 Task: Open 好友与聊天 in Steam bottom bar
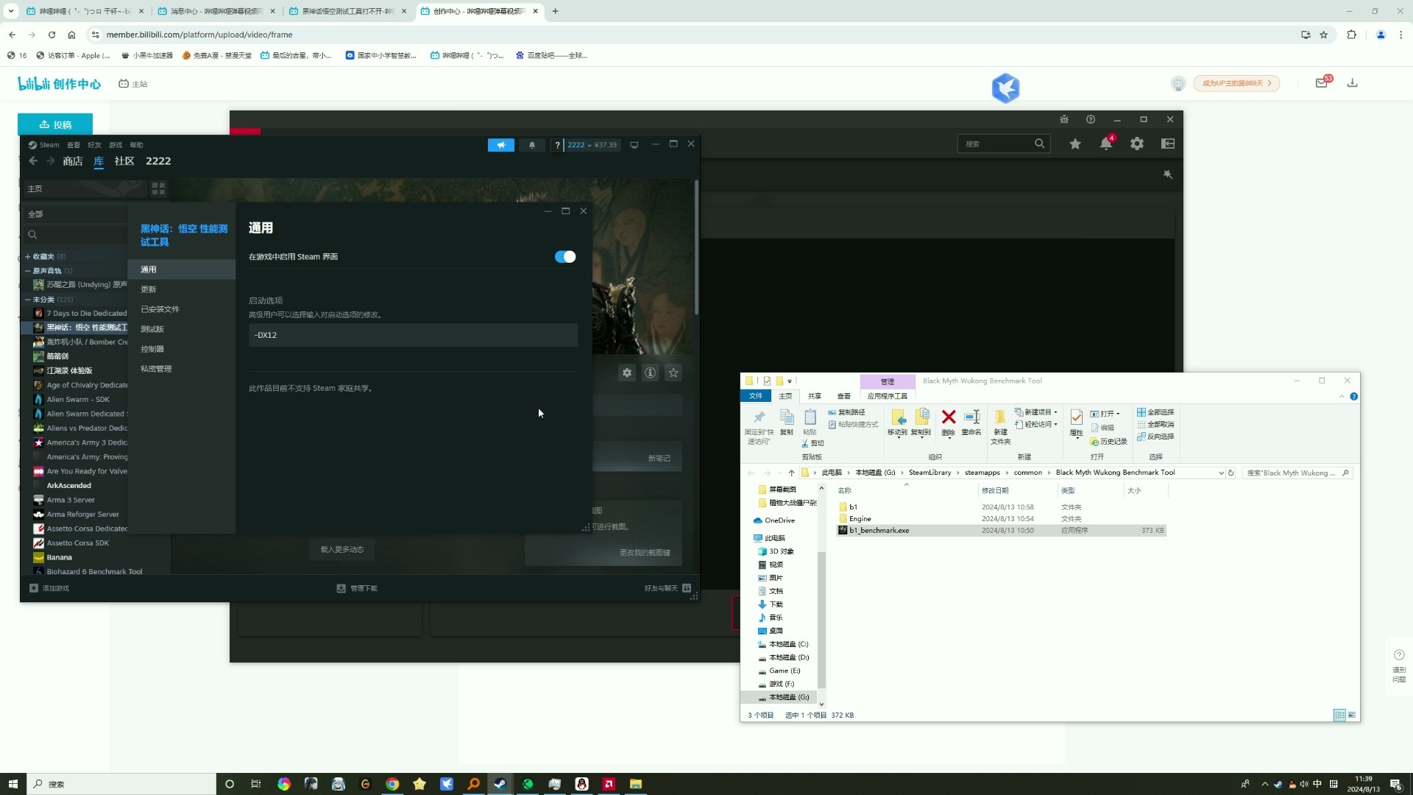(x=667, y=588)
